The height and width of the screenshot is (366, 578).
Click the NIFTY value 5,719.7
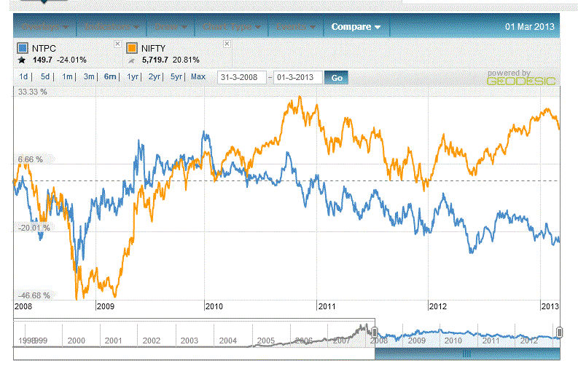155,60
